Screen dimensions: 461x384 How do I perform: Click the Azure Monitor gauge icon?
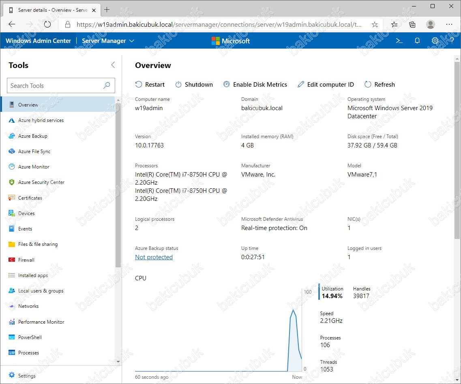[x=12, y=167]
